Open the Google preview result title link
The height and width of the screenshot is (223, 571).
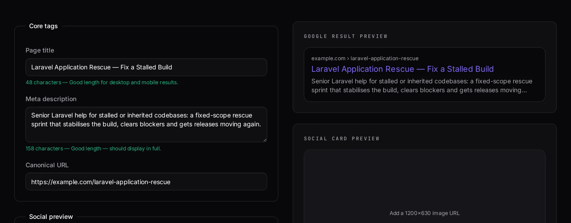tap(402, 69)
